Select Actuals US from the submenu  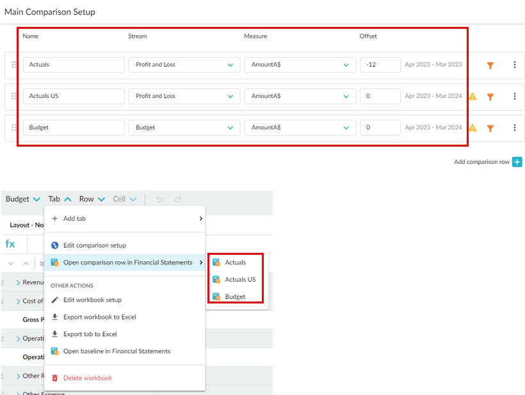pos(240,280)
